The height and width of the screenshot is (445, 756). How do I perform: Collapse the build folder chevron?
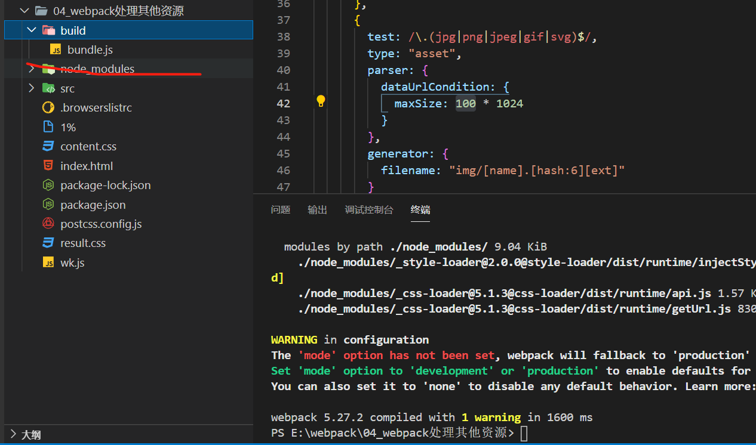pyautogui.click(x=32, y=30)
